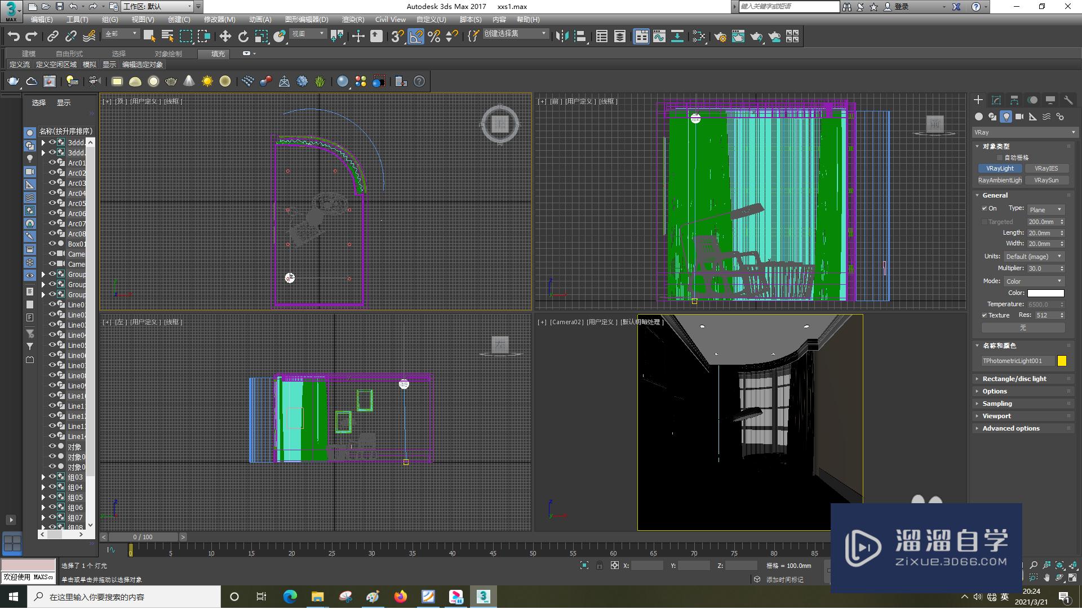Expand the Options rollout

995,391
